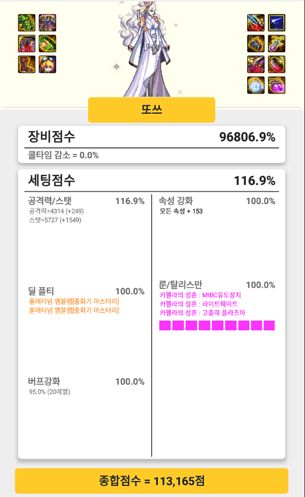Click the 라이트웨이트 talisman entry
The image size is (305, 497).
[x=199, y=304]
